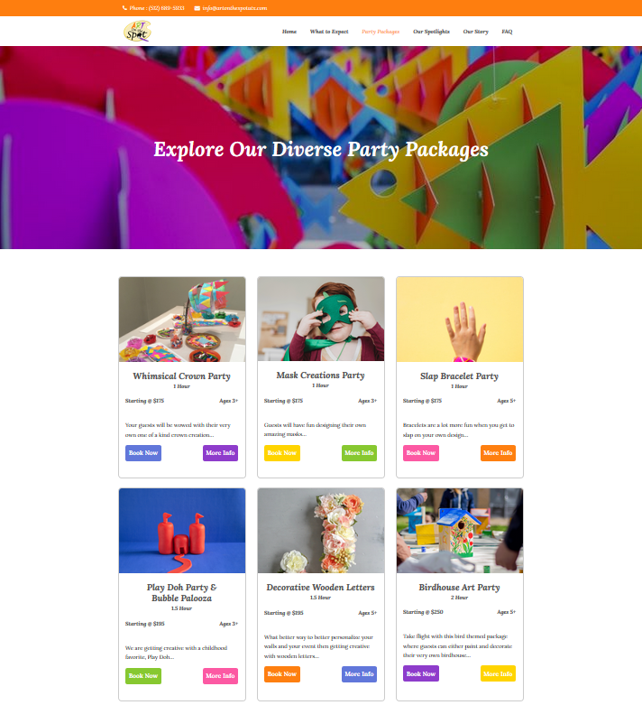The image size is (642, 705).
Task: Click the phone icon in top bar
Action: point(124,8)
